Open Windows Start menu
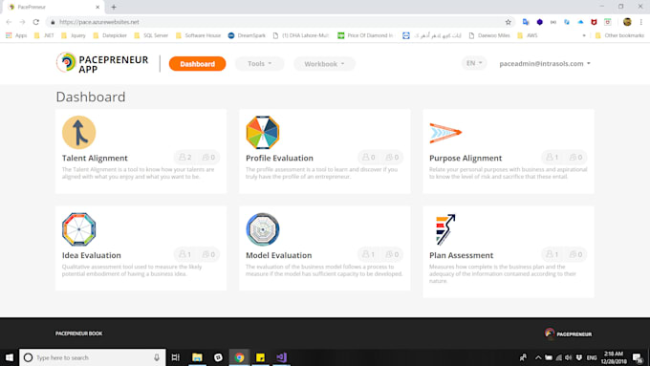The width and height of the screenshot is (650, 366). coord(10,357)
